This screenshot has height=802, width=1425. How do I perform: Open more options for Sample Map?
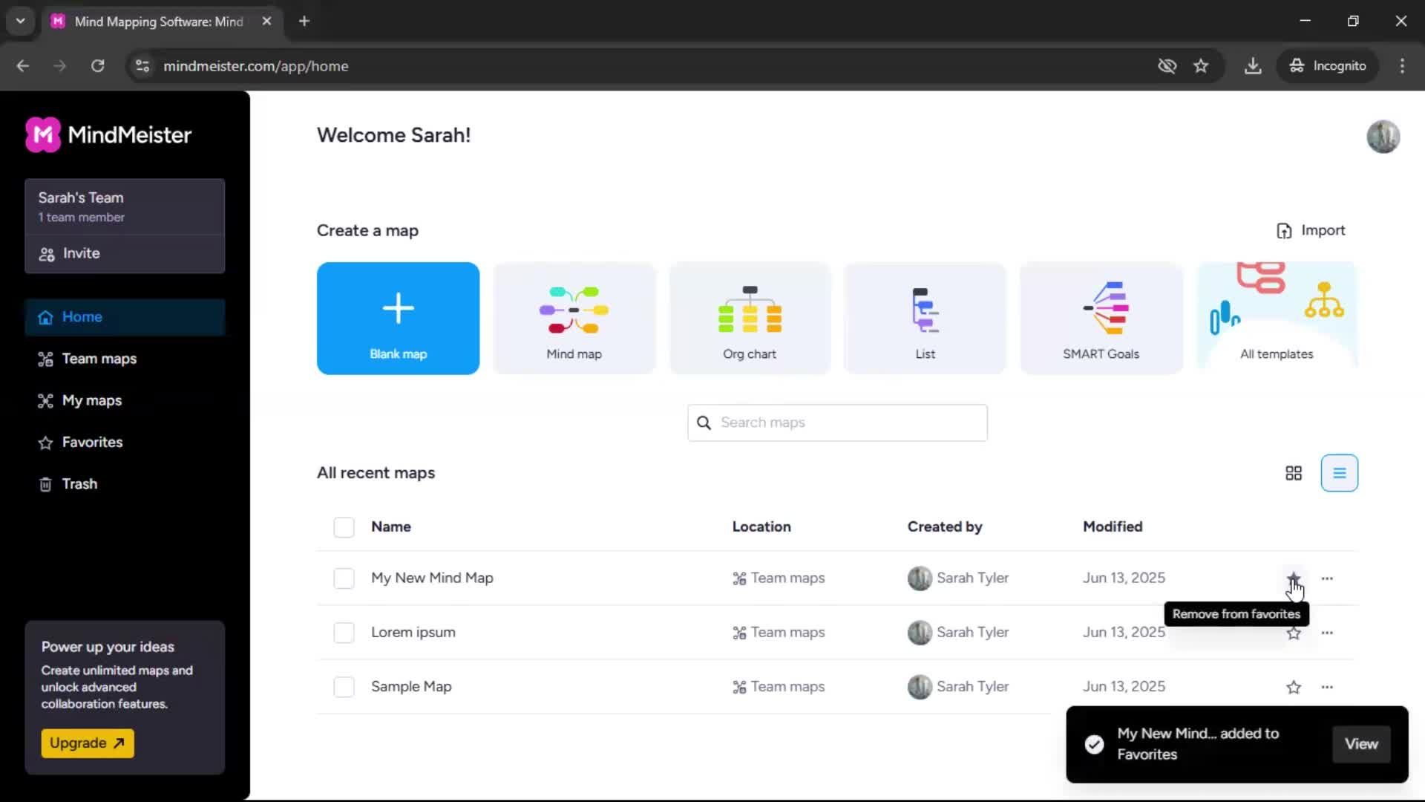point(1327,687)
